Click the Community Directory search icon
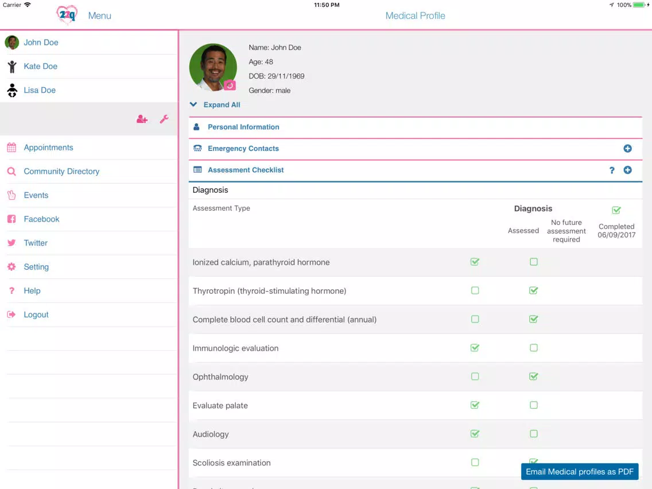Viewport: 652px width, 489px height. (x=11, y=171)
